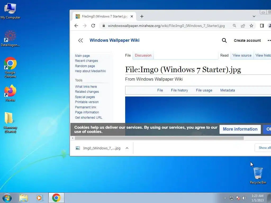Open the My Computer desktop icon

tap(10, 11)
